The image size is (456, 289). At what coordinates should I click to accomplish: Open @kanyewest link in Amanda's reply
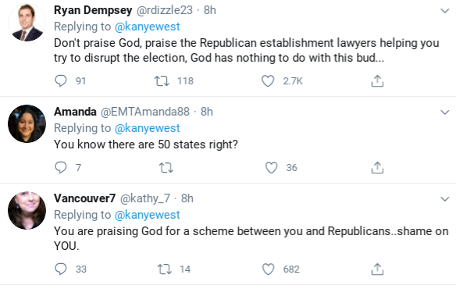[147, 128]
